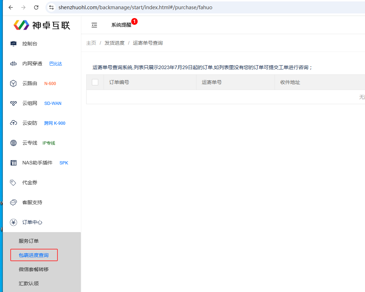Open 服务订单 submenu item
Image resolution: width=365 pixels, height=292 pixels.
pos(29,241)
